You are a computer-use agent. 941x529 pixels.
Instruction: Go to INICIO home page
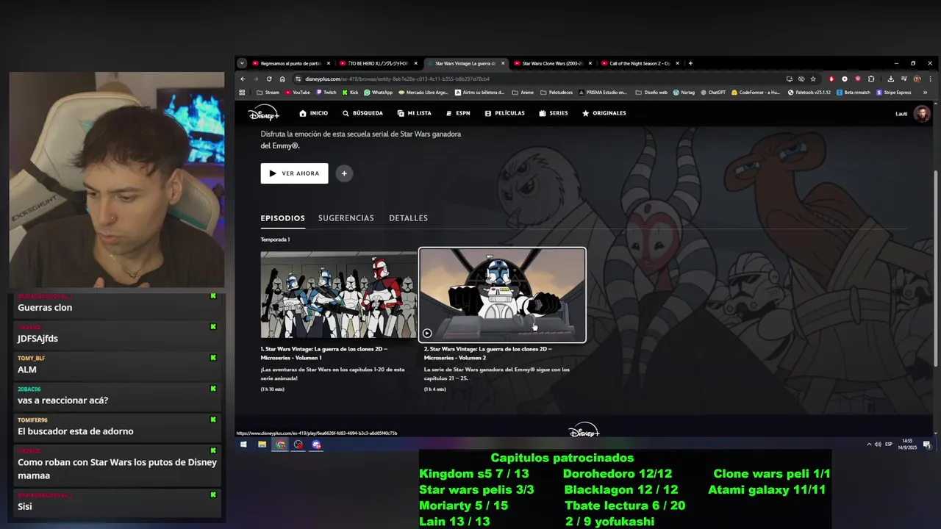(314, 113)
